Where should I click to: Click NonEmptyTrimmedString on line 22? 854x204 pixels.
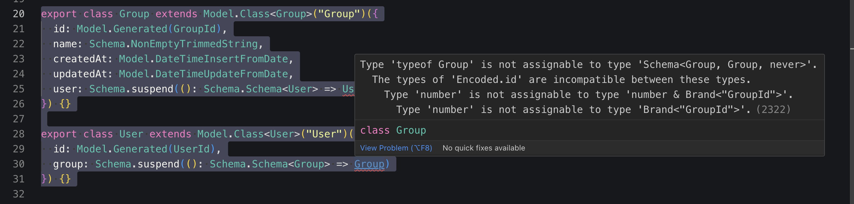click(x=194, y=44)
